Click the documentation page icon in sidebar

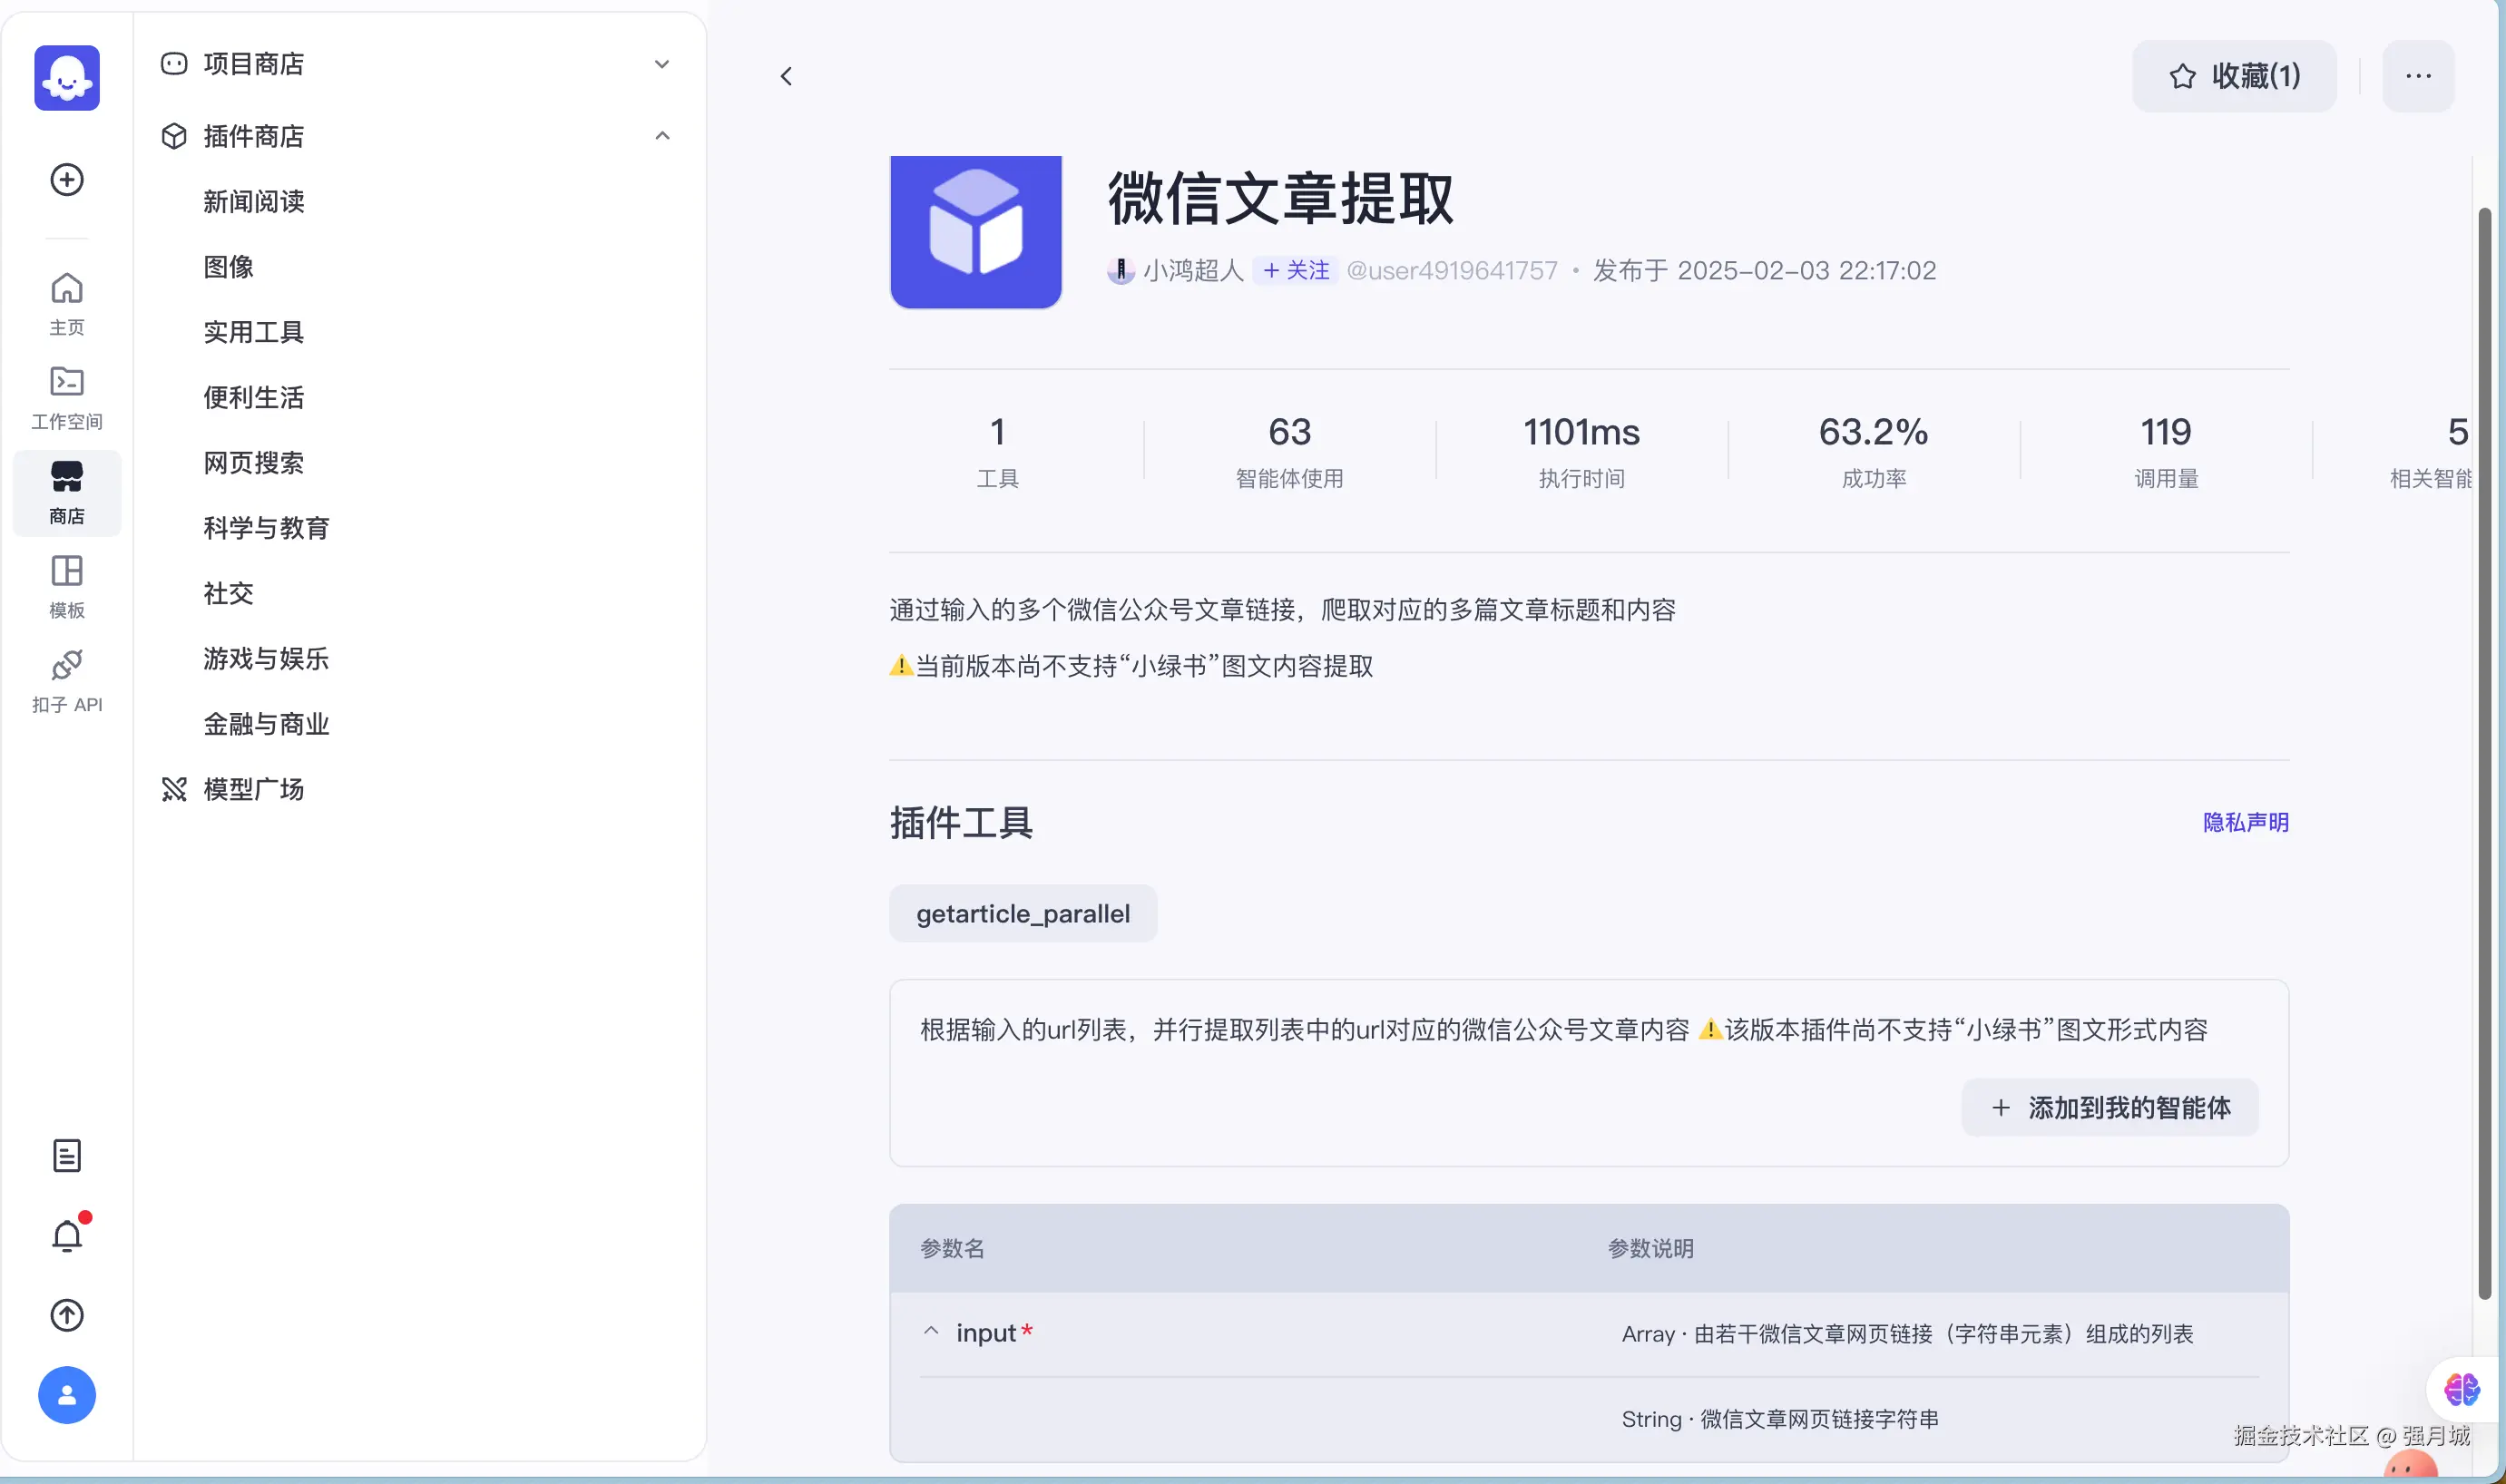pyautogui.click(x=66, y=1156)
